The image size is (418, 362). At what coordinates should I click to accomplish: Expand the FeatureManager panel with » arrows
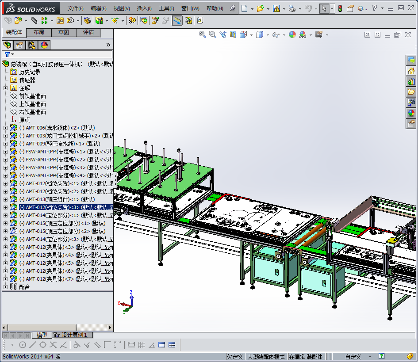click(x=108, y=45)
